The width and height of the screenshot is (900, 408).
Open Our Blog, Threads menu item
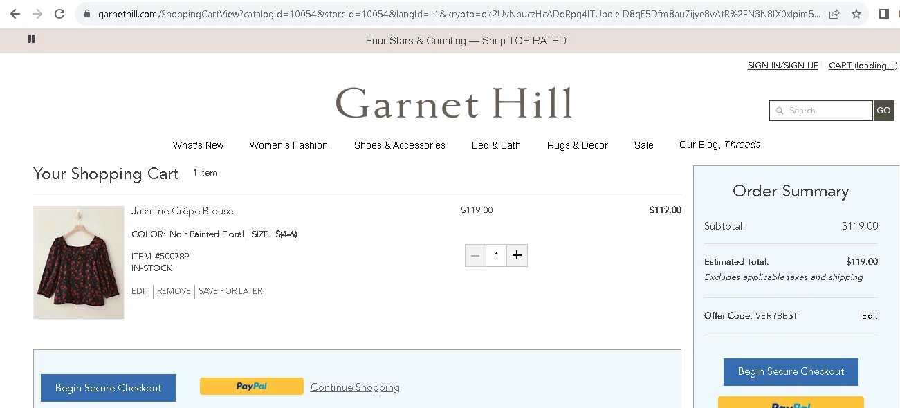[719, 145]
